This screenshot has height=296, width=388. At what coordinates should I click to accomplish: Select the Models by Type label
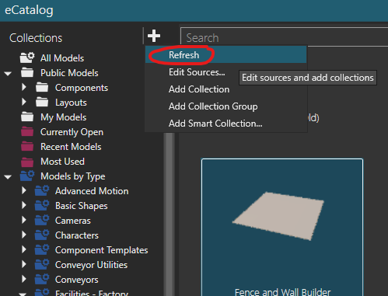coord(73,176)
